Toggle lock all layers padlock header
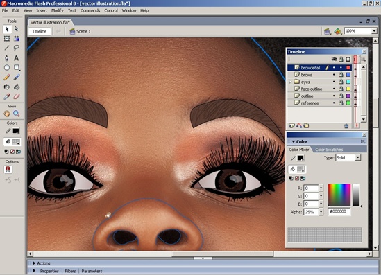381x275 pixels. tap(341, 59)
